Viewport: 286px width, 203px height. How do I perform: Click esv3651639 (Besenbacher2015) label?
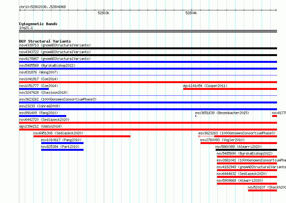(222, 113)
